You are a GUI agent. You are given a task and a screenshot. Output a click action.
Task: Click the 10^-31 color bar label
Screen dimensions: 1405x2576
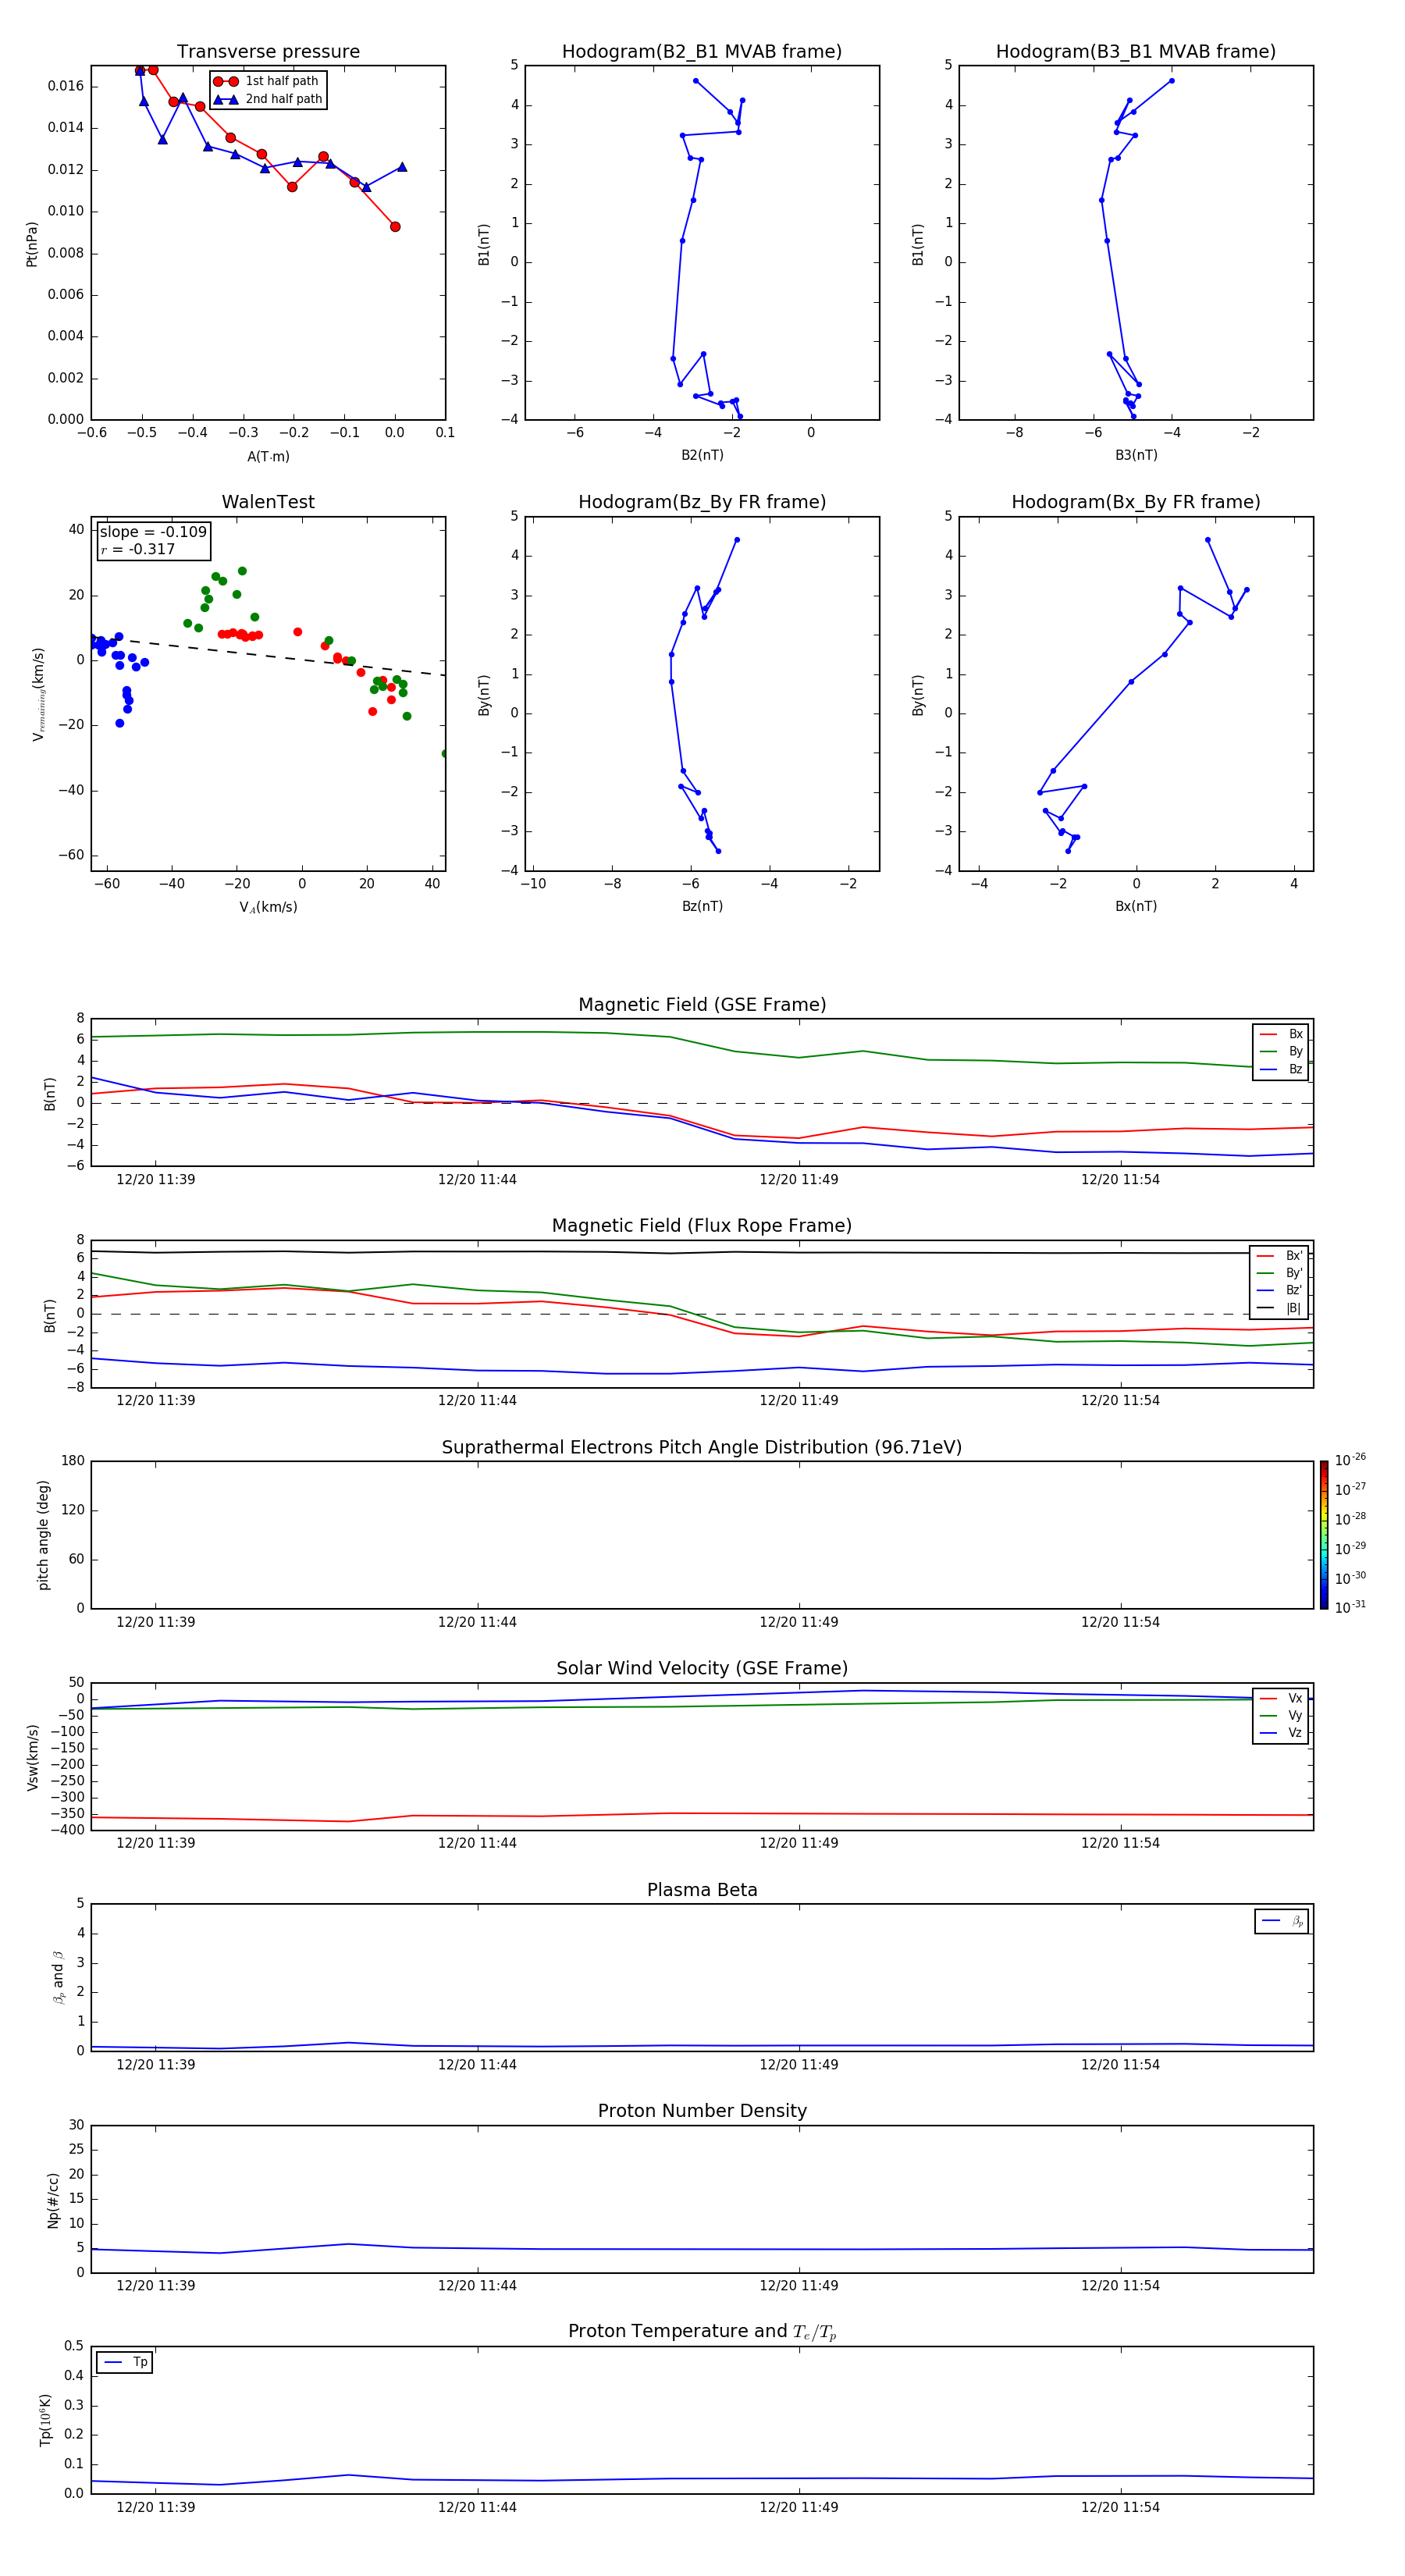pos(1349,1607)
